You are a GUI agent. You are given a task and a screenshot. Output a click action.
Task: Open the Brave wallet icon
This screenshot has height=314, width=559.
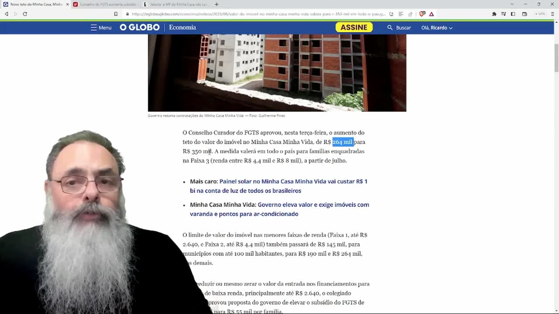point(524,14)
